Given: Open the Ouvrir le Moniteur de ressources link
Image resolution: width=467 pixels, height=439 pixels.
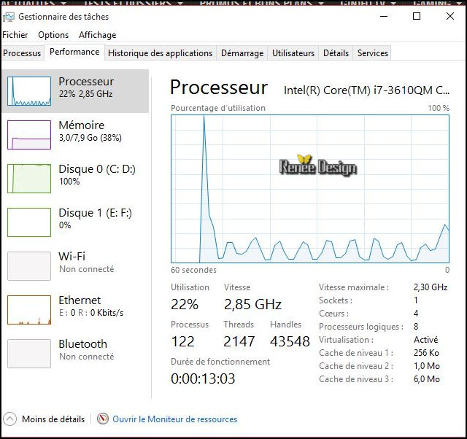Looking at the screenshot, I should pyautogui.click(x=175, y=419).
